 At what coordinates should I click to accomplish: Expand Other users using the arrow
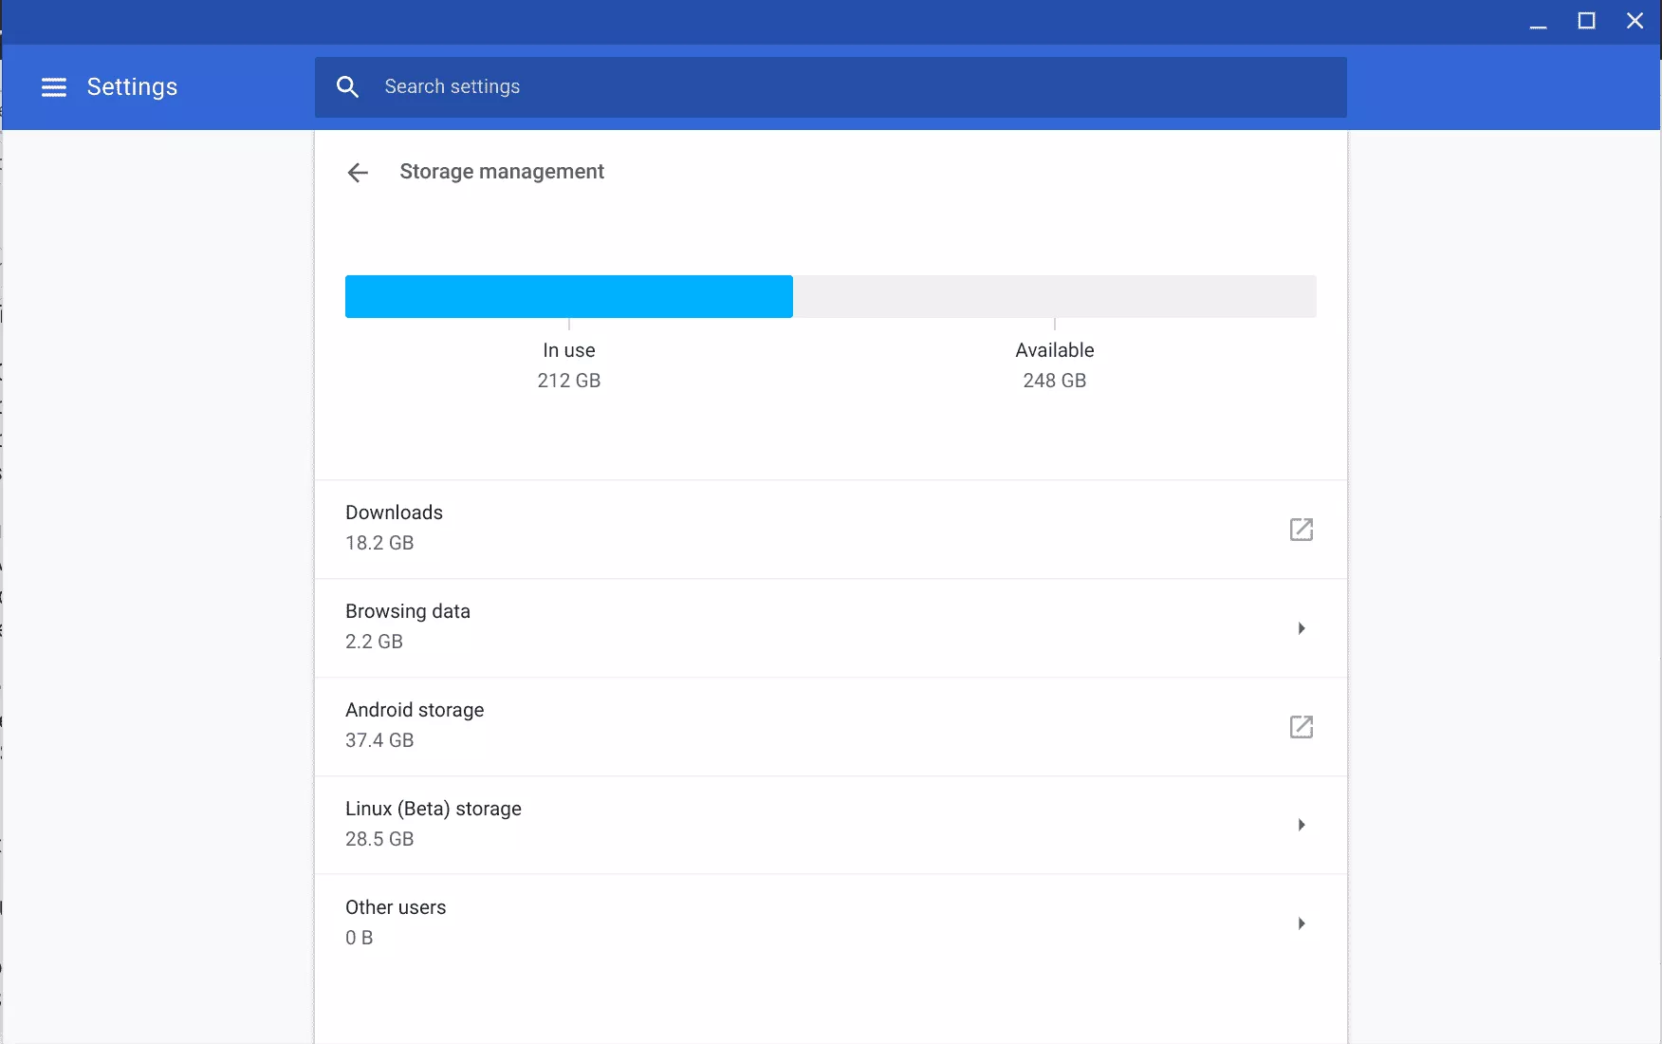pyautogui.click(x=1301, y=923)
